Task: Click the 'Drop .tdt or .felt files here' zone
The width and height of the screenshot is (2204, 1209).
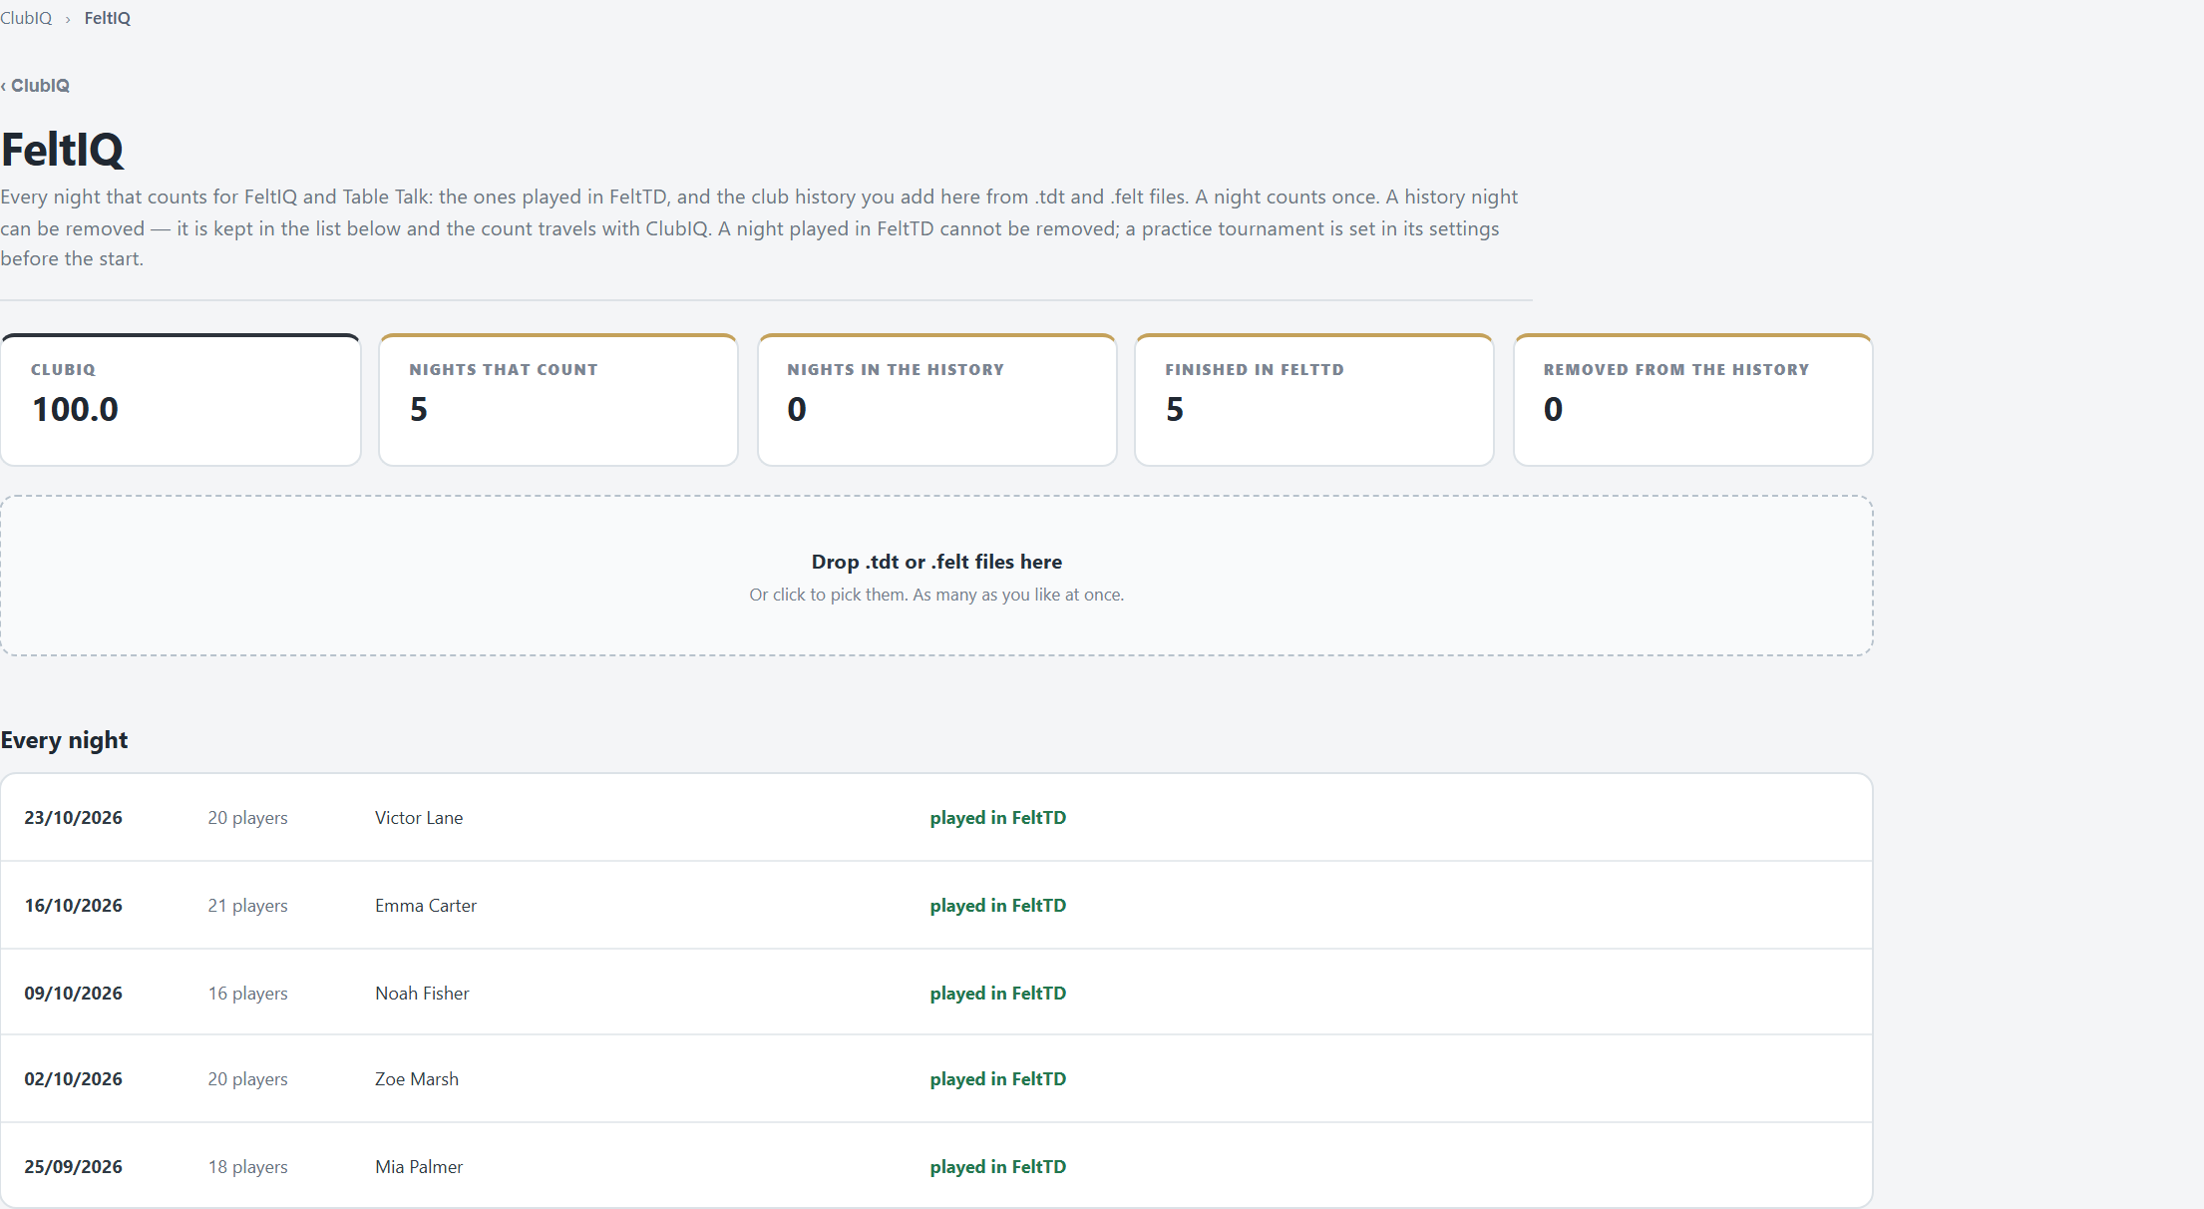Action: click(x=936, y=576)
